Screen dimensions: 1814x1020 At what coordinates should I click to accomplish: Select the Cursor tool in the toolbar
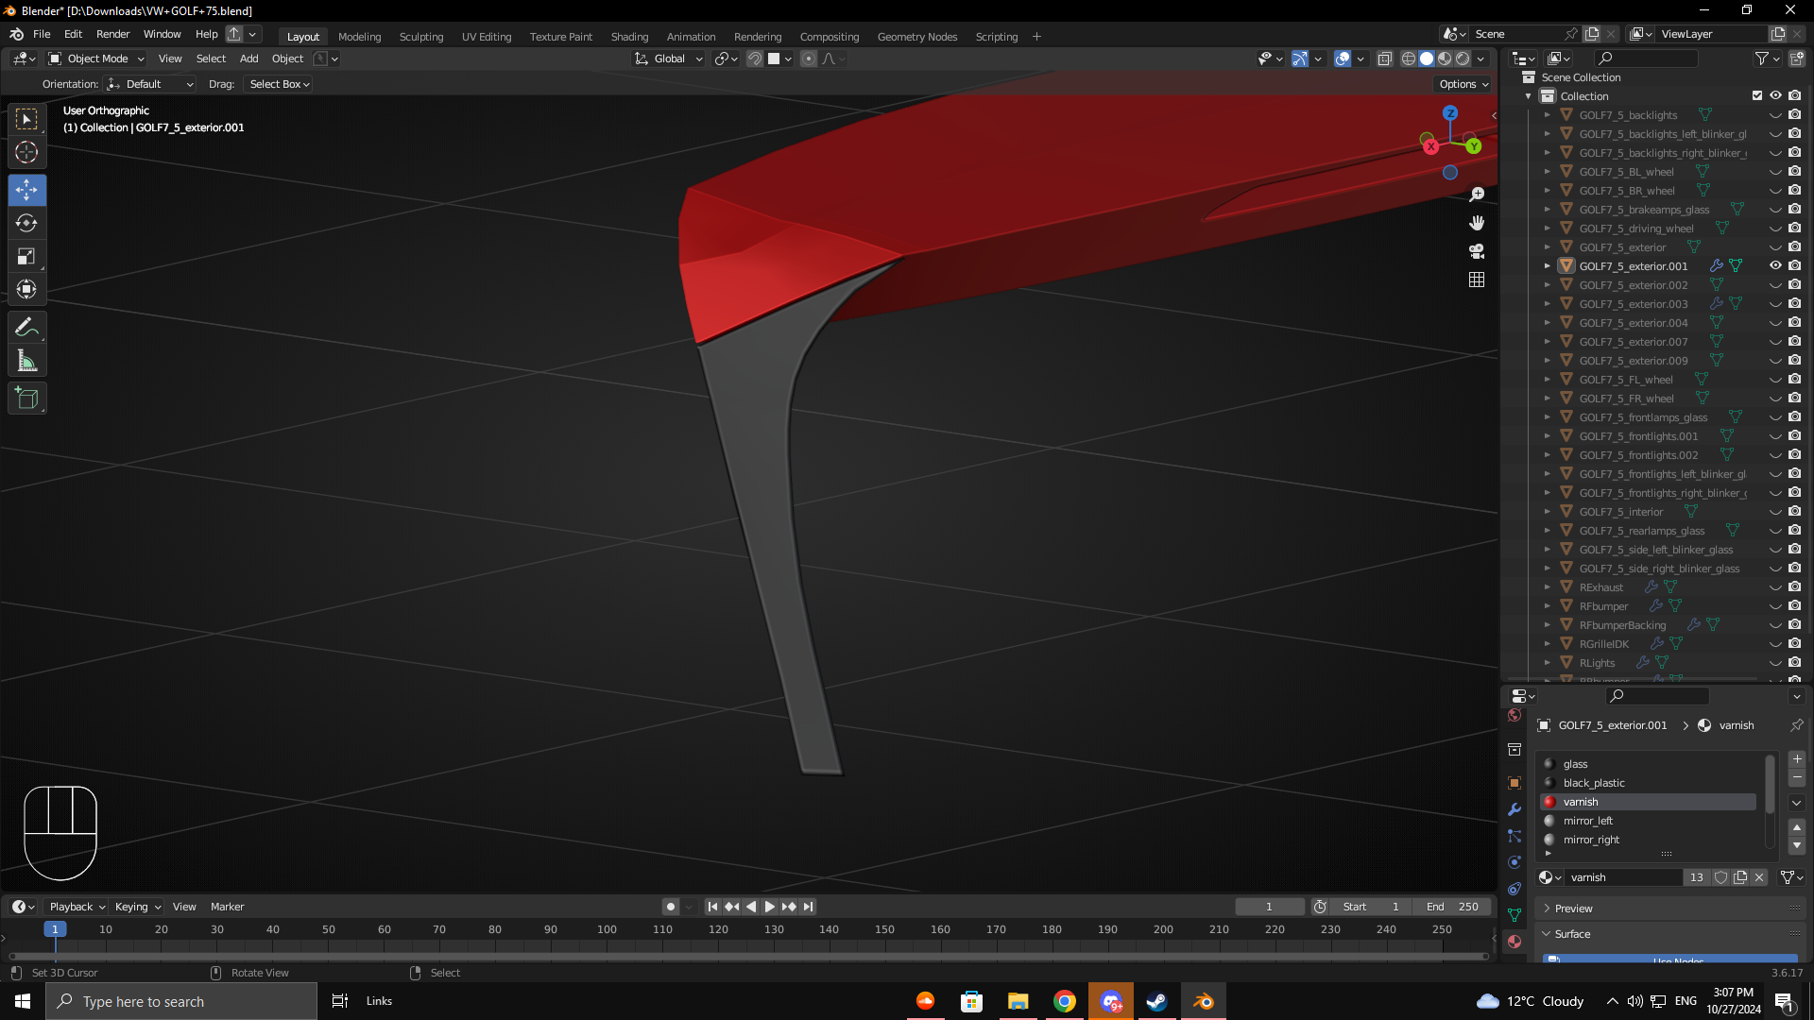(x=26, y=152)
